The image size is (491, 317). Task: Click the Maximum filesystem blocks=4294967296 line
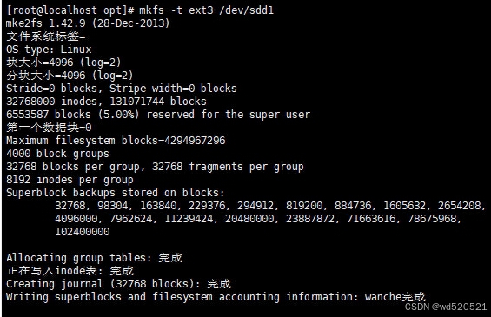(x=116, y=141)
